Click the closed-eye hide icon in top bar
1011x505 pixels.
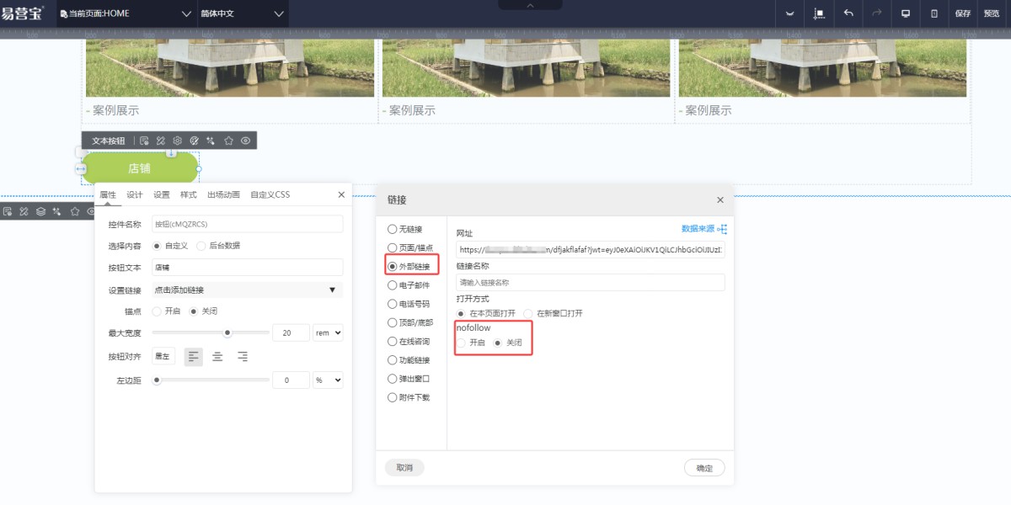coord(789,13)
